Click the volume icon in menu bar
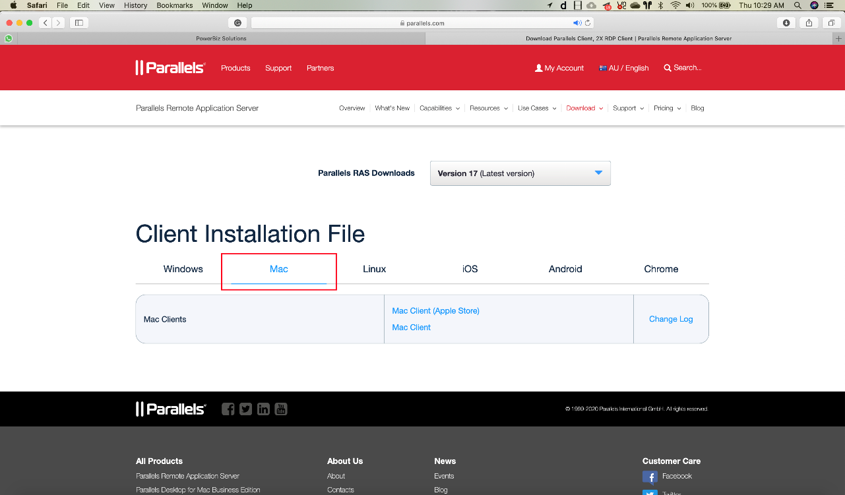This screenshot has height=495, width=845. pos(690,5)
